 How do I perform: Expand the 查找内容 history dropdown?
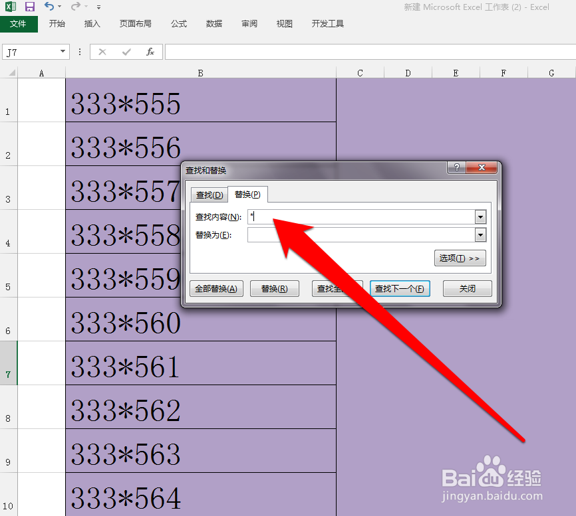480,216
